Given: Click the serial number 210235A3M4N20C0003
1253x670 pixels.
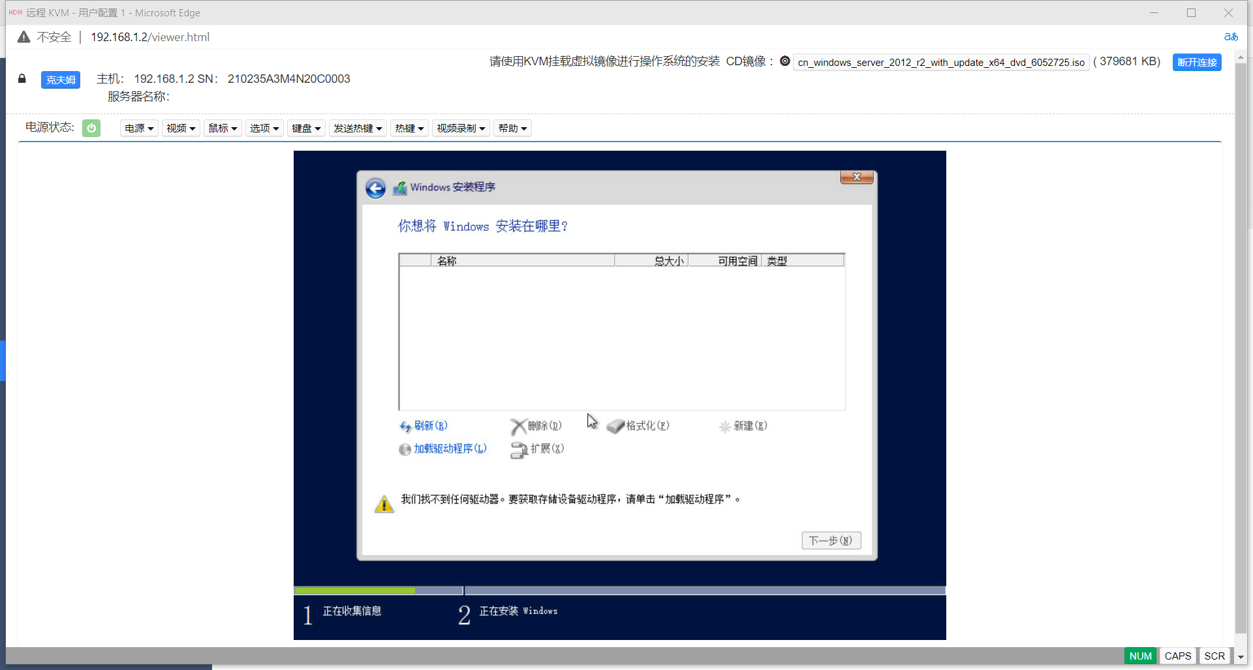Looking at the screenshot, I should (x=289, y=79).
